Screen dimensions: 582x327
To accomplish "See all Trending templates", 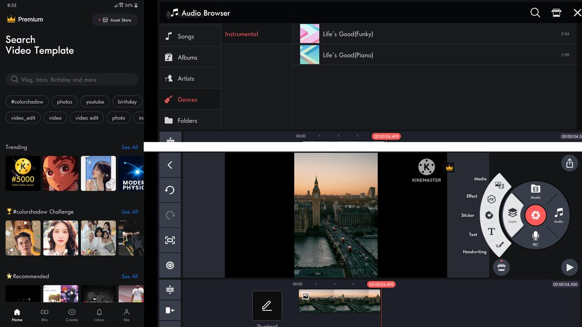I will 130,147.
